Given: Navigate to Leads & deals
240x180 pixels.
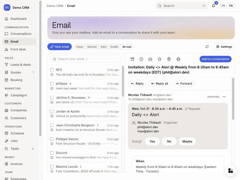Looking at the screenshot, I should point(19,64).
